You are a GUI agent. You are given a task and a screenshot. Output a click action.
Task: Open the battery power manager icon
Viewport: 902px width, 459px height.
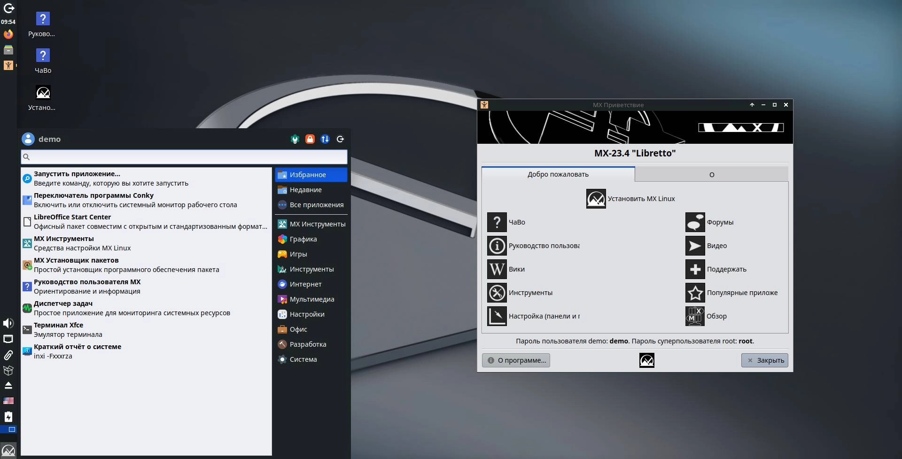coord(8,417)
